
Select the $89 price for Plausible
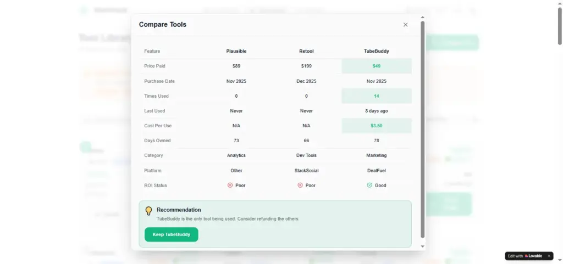click(236, 66)
